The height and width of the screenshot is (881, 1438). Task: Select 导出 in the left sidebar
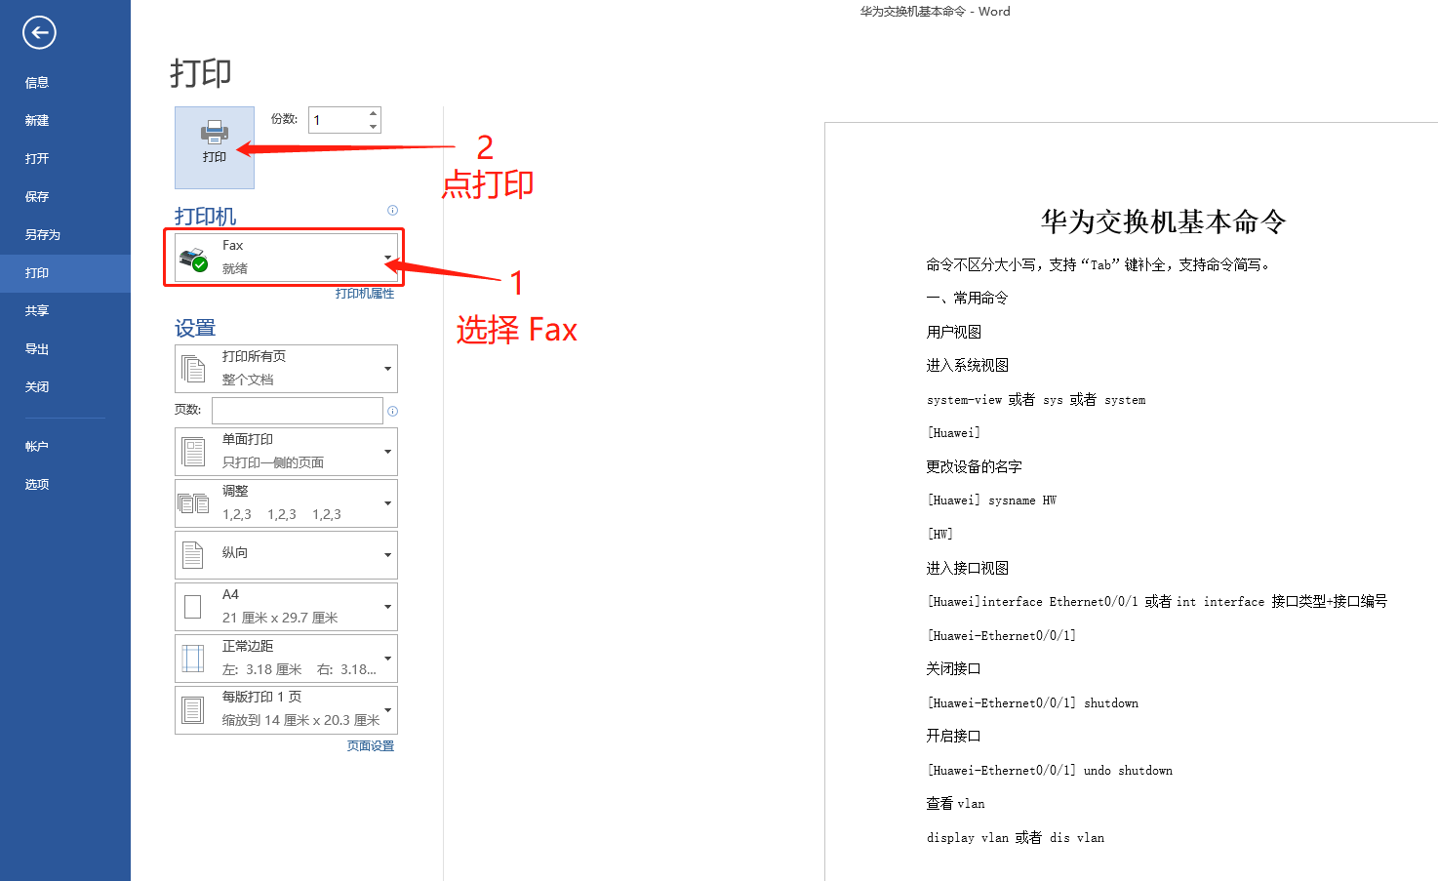[36, 348]
